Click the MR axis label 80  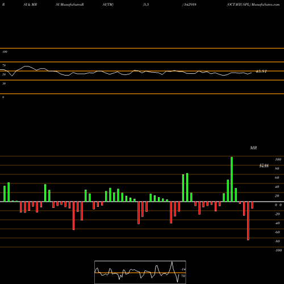277,169
